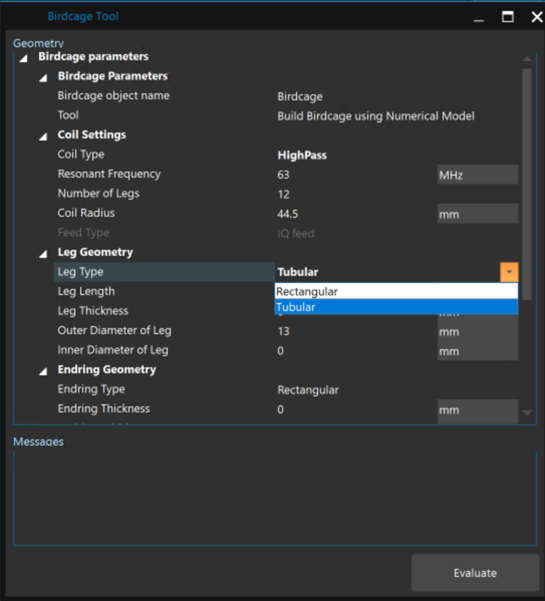Collapse the Birdcage Parameters subsection
This screenshot has height=601, width=545.
[43, 78]
